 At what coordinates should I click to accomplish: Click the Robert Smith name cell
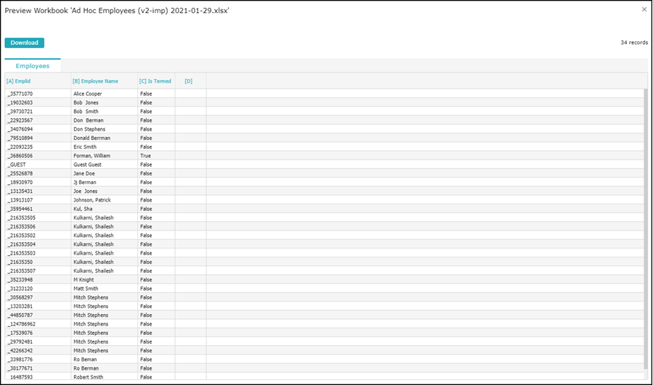pyautogui.click(x=89, y=377)
